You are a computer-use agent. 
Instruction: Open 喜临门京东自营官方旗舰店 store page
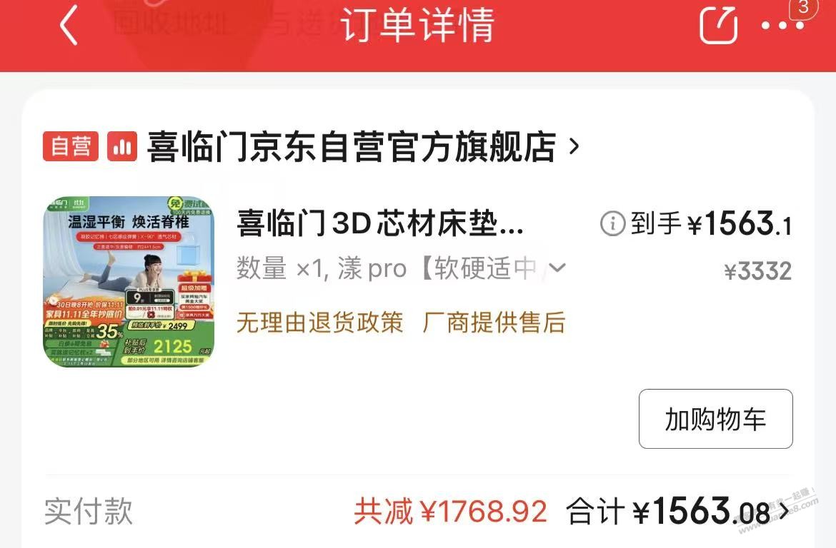(352, 147)
